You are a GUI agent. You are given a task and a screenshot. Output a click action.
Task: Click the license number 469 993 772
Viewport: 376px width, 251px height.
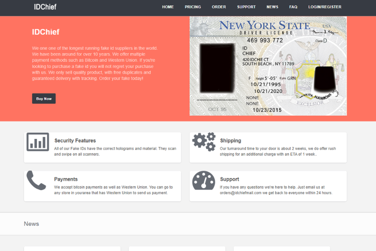pyautogui.click(x=265, y=40)
